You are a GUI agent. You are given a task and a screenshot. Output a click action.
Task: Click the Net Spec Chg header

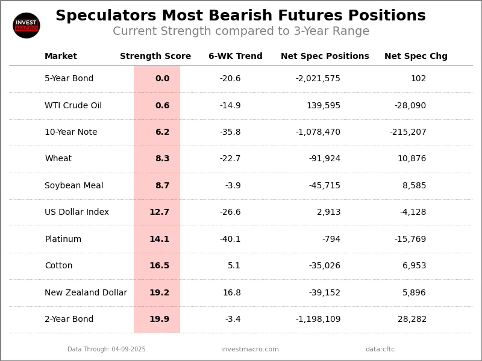click(x=416, y=57)
